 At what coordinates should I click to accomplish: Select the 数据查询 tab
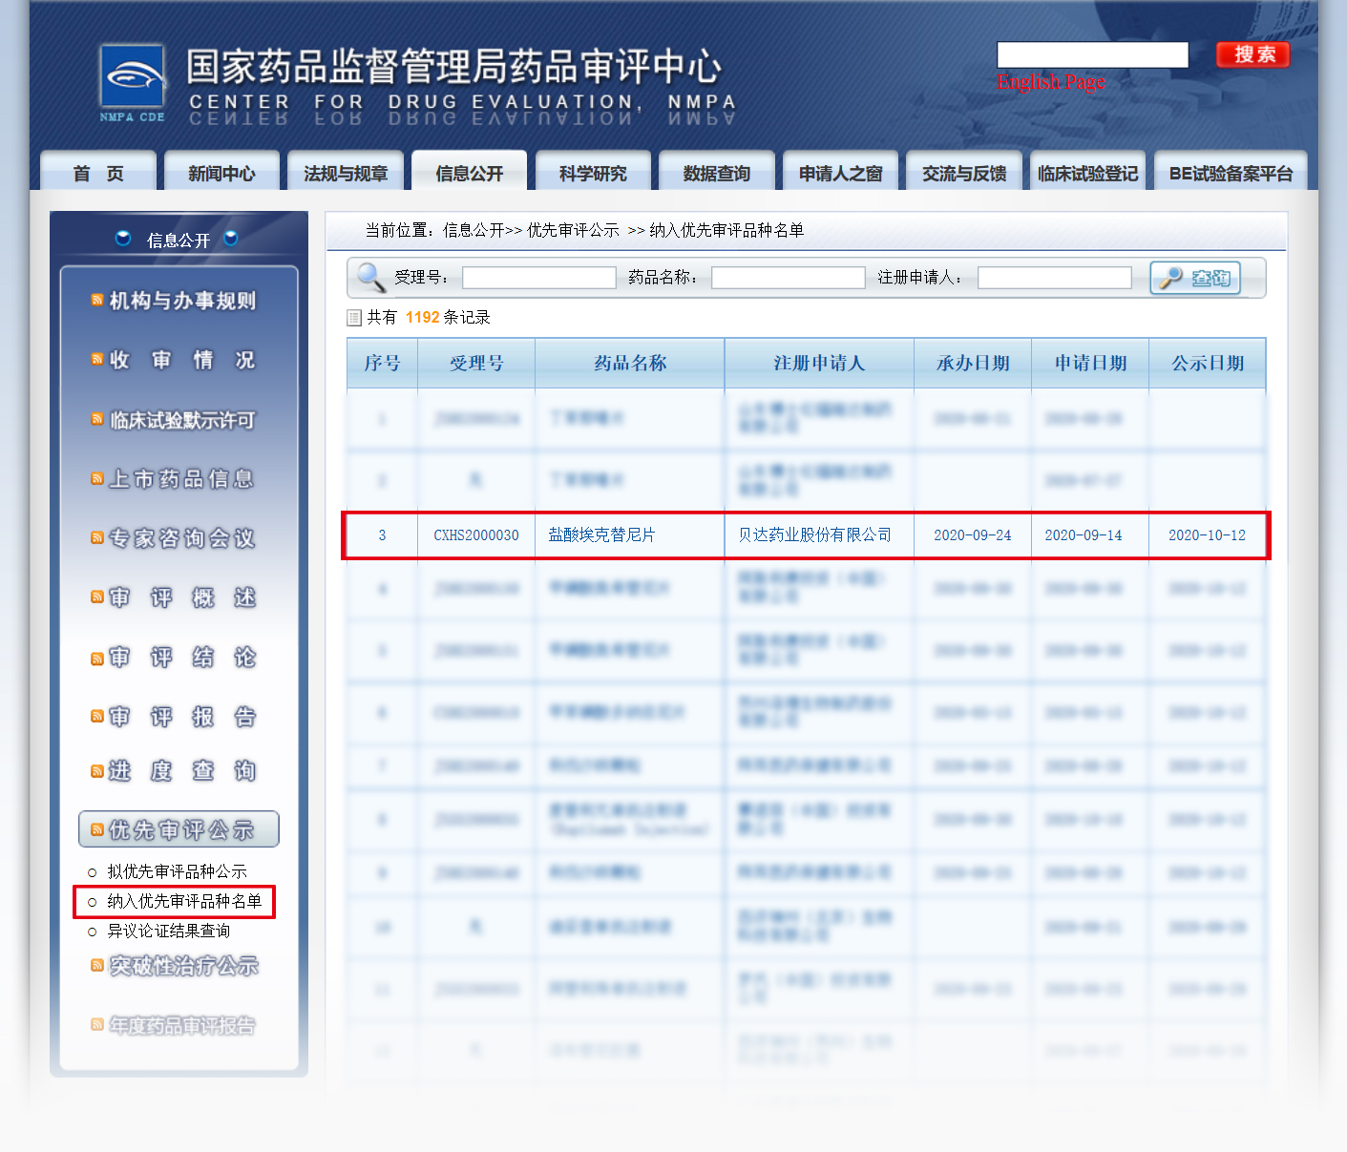coord(716,173)
